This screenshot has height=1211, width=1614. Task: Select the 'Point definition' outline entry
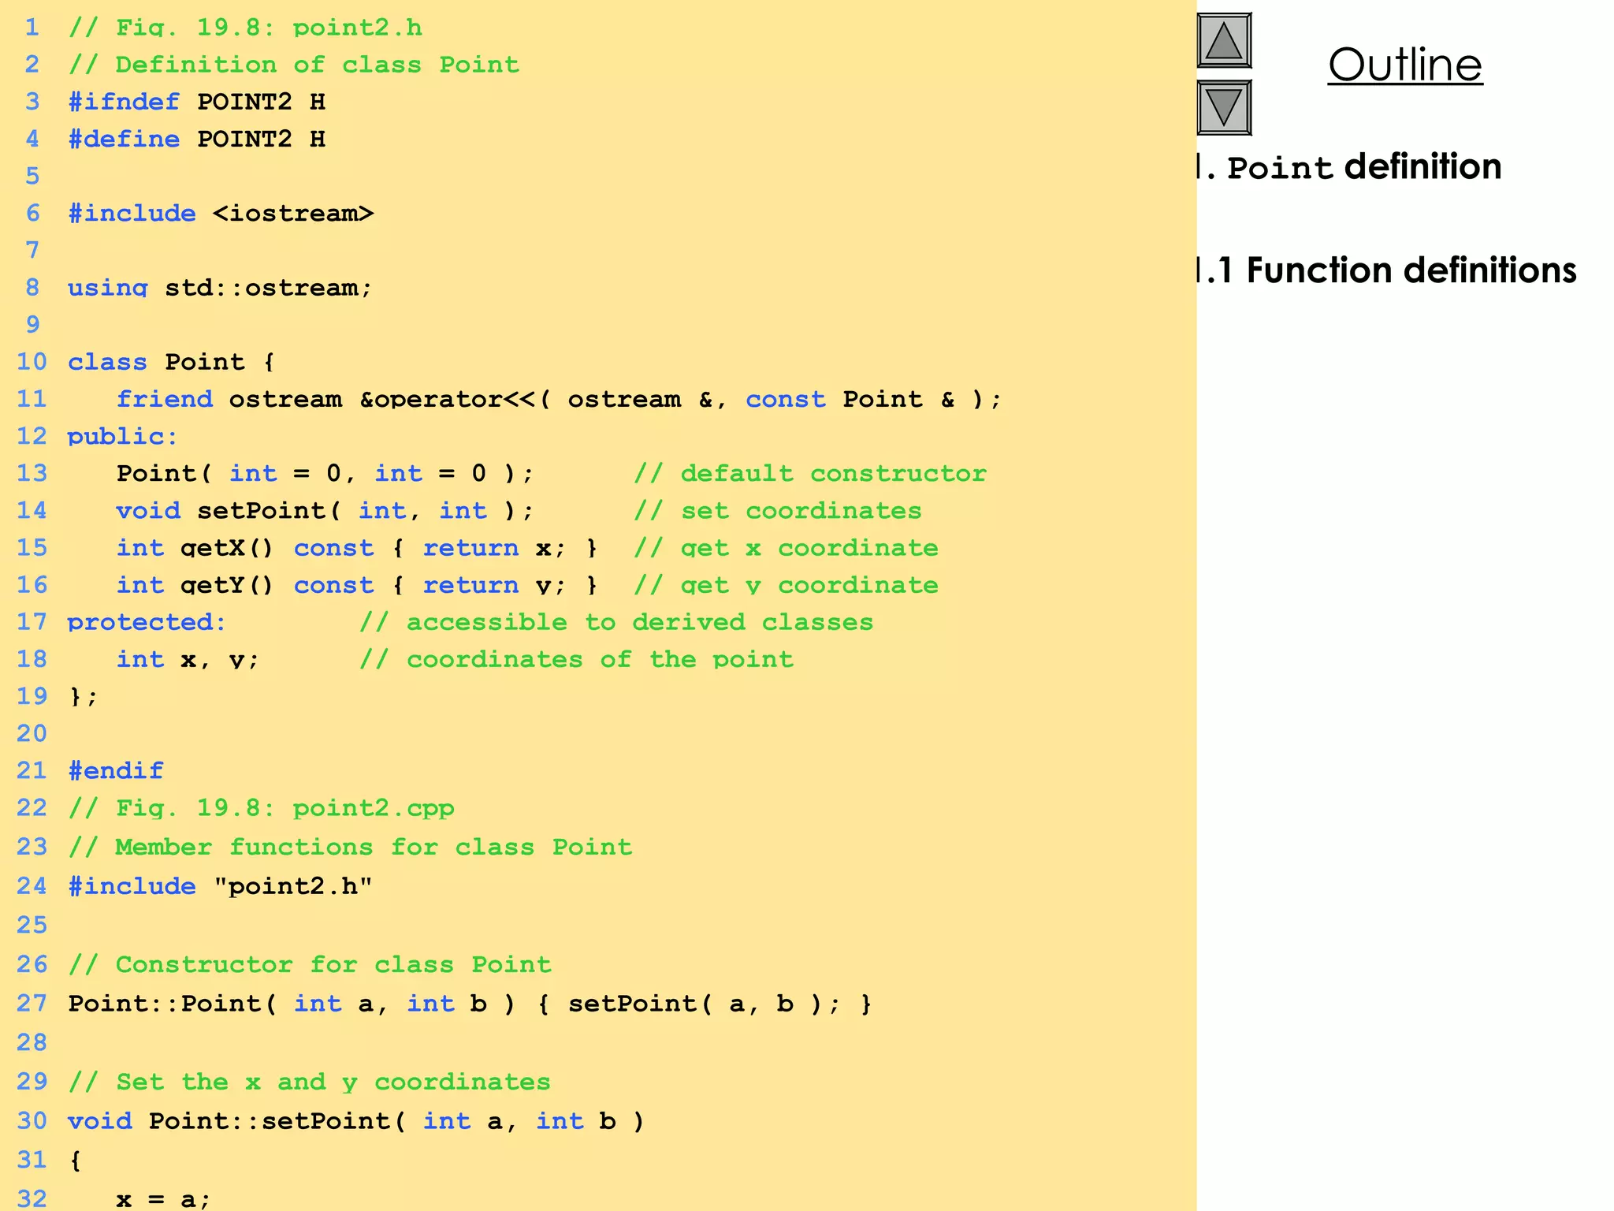tap(1349, 167)
